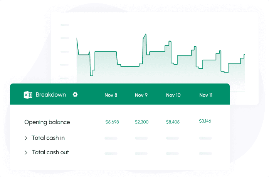
Task: Expand the Total cash in chevron
Action: [x=26, y=138]
